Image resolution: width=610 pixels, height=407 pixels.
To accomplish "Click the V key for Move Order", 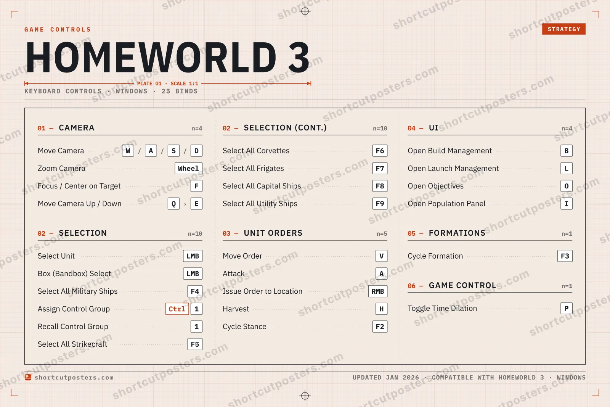I will [x=381, y=256].
